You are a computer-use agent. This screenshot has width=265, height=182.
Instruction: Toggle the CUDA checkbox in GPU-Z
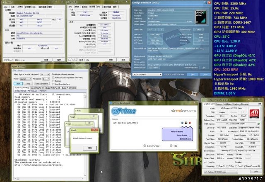[227, 166]
